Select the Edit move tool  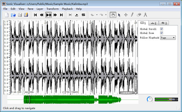point(126,15)
